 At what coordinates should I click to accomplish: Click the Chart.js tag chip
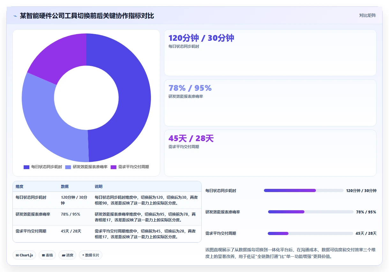click(x=24, y=255)
